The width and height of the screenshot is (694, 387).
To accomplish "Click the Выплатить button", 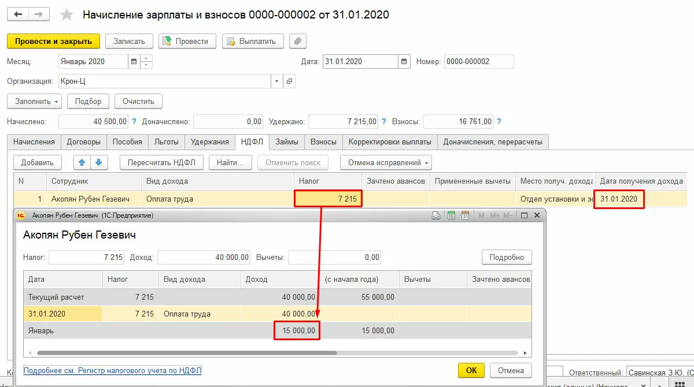I will [x=253, y=41].
